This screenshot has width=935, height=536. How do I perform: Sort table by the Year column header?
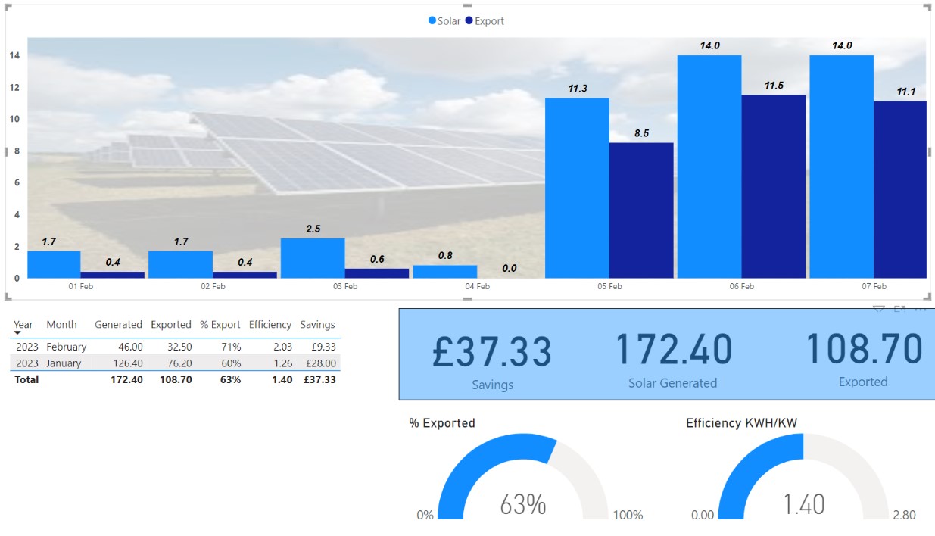[23, 324]
